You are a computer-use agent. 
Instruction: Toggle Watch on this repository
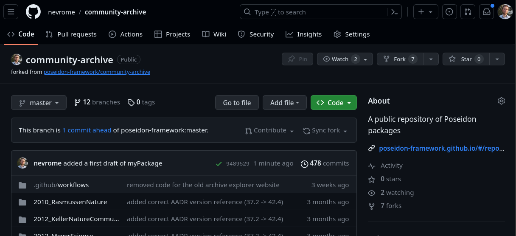pos(341,59)
